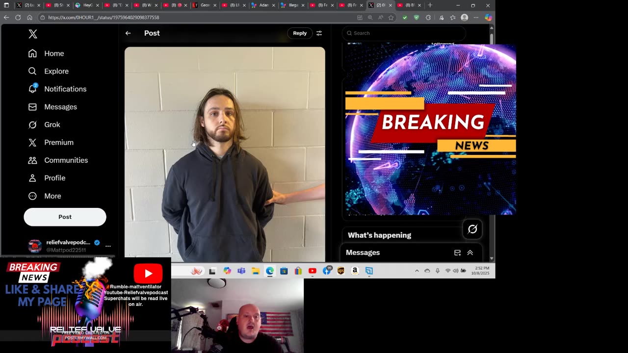Open the More menu in sidebar
The image size is (628, 353).
coord(45,196)
